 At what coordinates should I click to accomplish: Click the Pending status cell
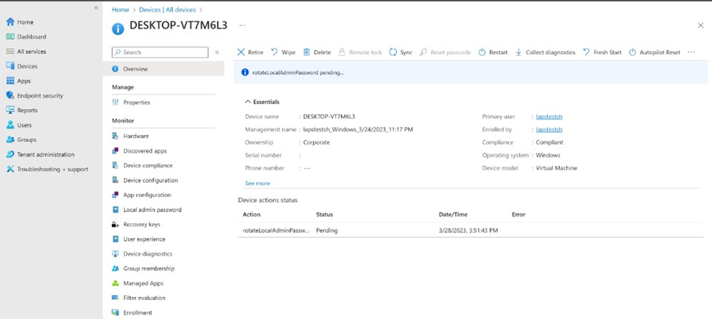pyautogui.click(x=327, y=231)
